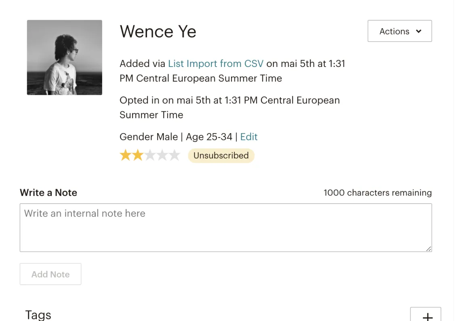Edit gender and age details
Viewport: 467px width, 321px height.
click(249, 137)
